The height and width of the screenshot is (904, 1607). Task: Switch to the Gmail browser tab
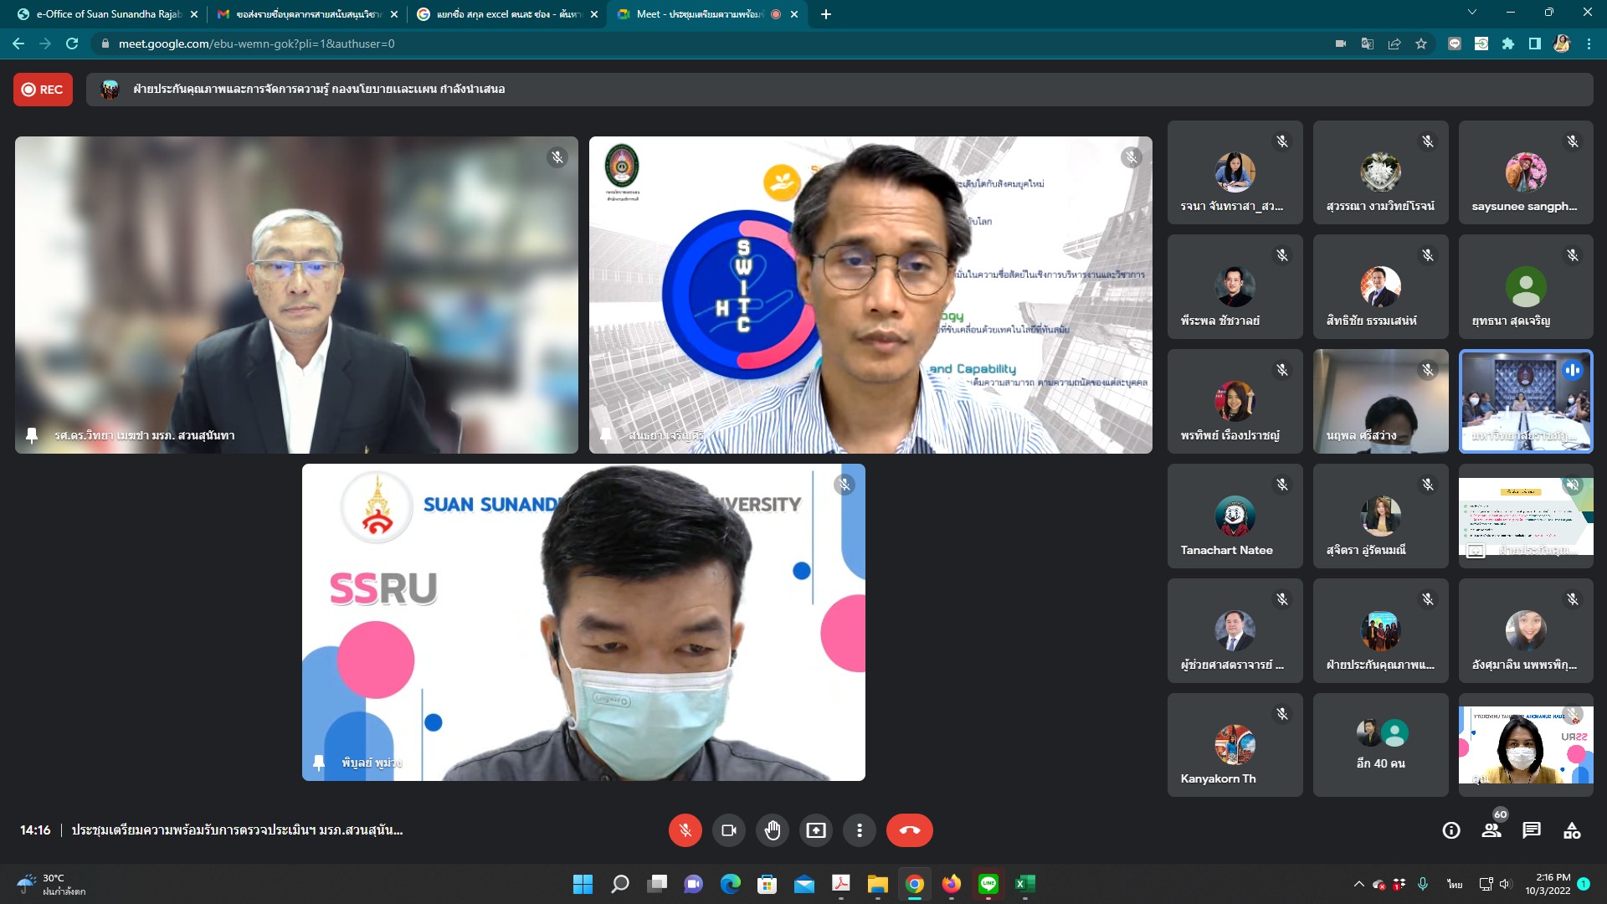coord(301,14)
